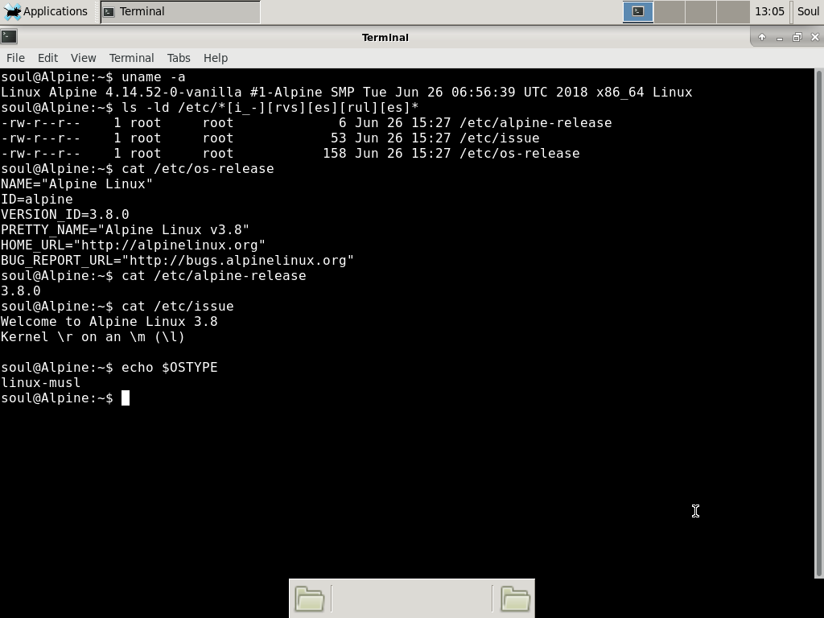Viewport: 824px width, 618px height.
Task: Click the NAME="Alpine Linux" line
Action: [x=76, y=184]
